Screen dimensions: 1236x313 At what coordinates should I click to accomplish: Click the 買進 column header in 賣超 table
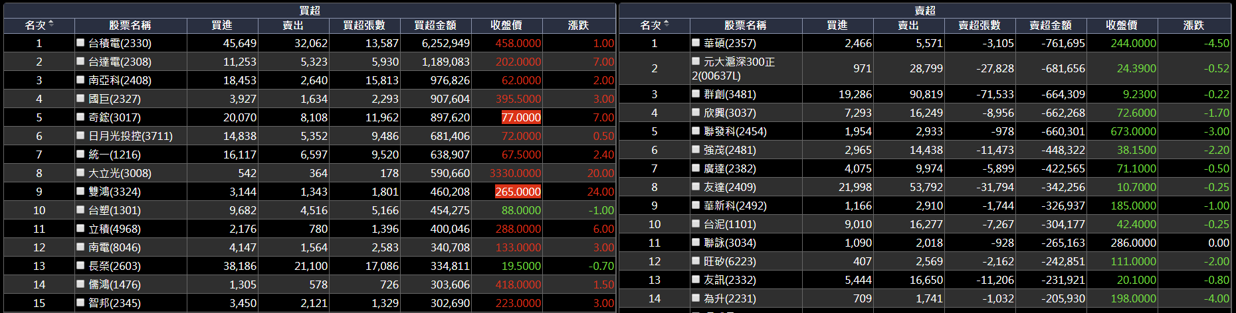[837, 25]
